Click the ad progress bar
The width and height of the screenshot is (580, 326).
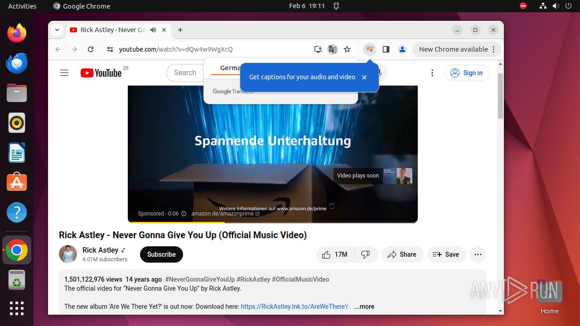coord(273,222)
